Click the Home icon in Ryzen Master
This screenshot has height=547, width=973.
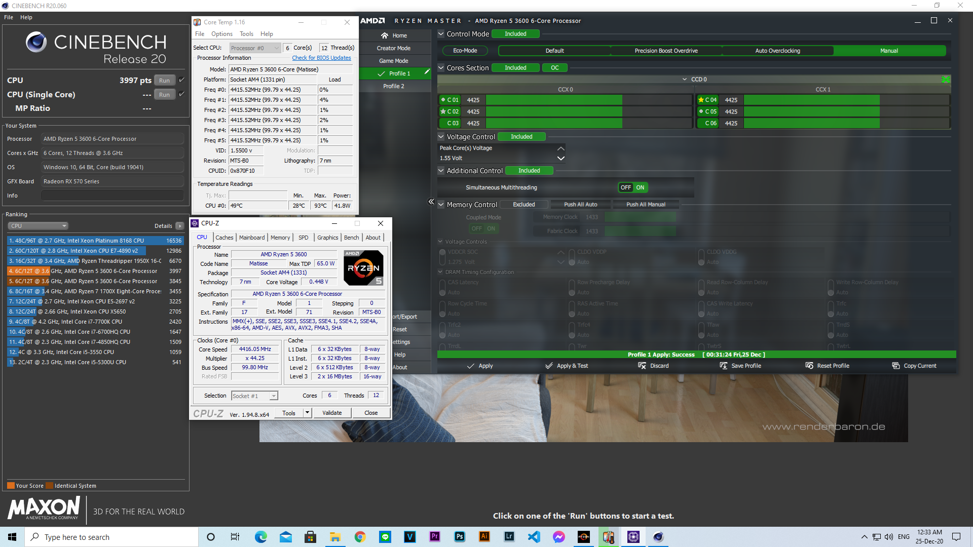coord(385,35)
